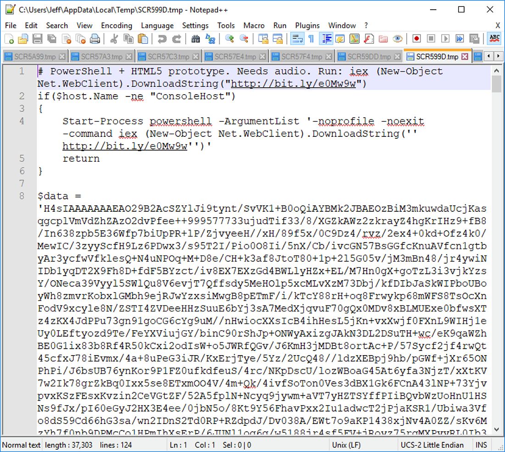Save the current file with the floppy icon
Screen dimensions: 505x452
[x=37, y=39]
